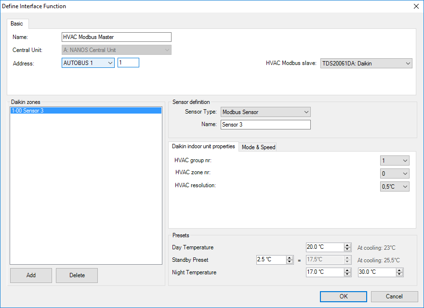424x308 pixels.
Task: Close the Define Interface Function dialog
Action: point(416,6)
